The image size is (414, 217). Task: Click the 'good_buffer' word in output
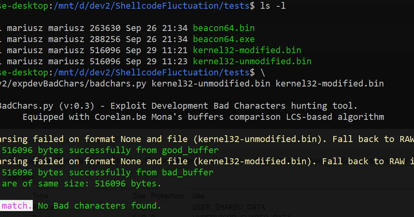pos(190,150)
